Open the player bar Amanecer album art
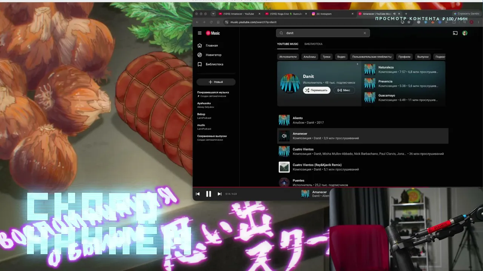Screen dimensions: 483x271 (x=305, y=194)
